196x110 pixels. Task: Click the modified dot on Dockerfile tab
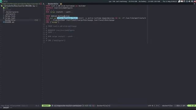[x=61, y=4]
